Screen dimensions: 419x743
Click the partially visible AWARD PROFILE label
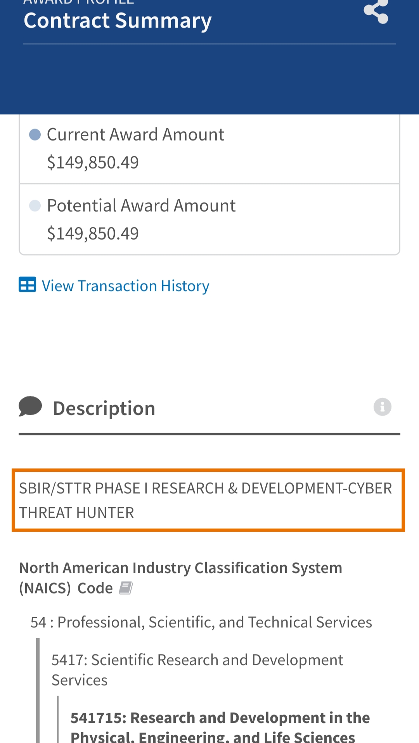pos(79,2)
